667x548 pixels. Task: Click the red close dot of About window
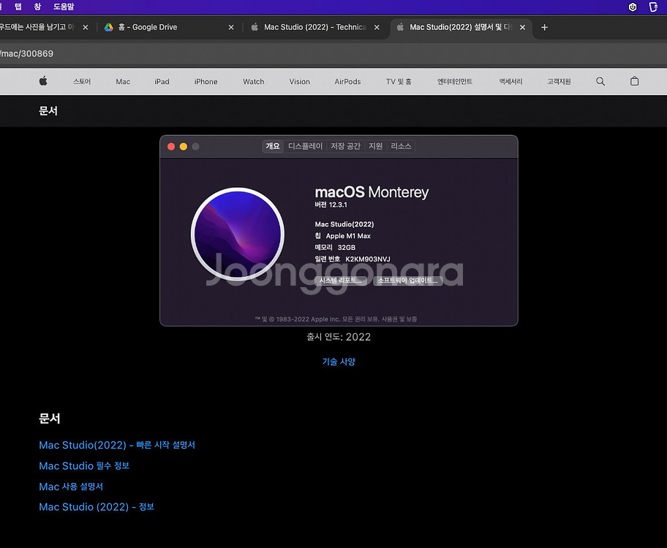coord(171,147)
